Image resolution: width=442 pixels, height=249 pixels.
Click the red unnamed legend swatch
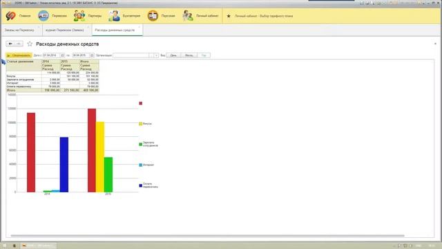tap(141, 103)
